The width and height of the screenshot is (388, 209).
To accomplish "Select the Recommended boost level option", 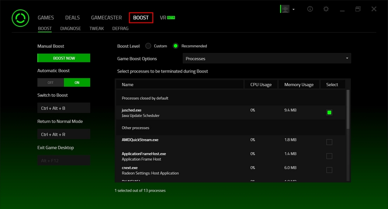I will pos(176,46).
